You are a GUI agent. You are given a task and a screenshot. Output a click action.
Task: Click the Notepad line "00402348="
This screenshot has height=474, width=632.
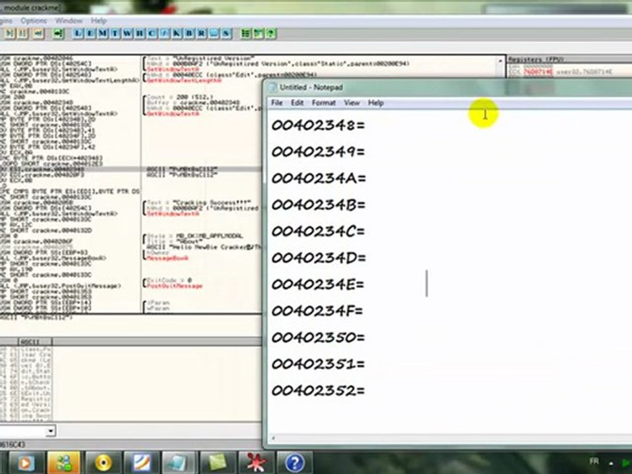318,125
